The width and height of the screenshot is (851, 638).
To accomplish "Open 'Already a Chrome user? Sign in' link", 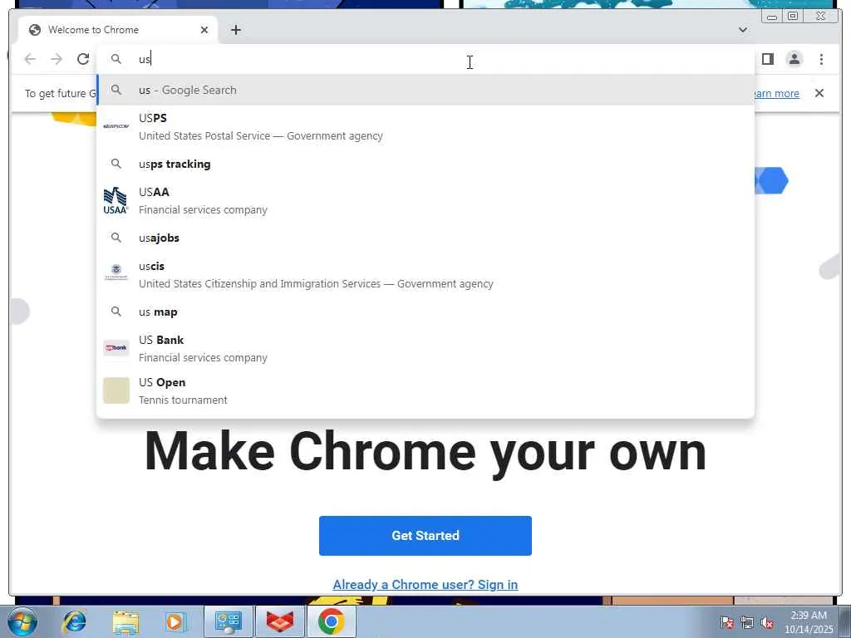I will (x=425, y=584).
